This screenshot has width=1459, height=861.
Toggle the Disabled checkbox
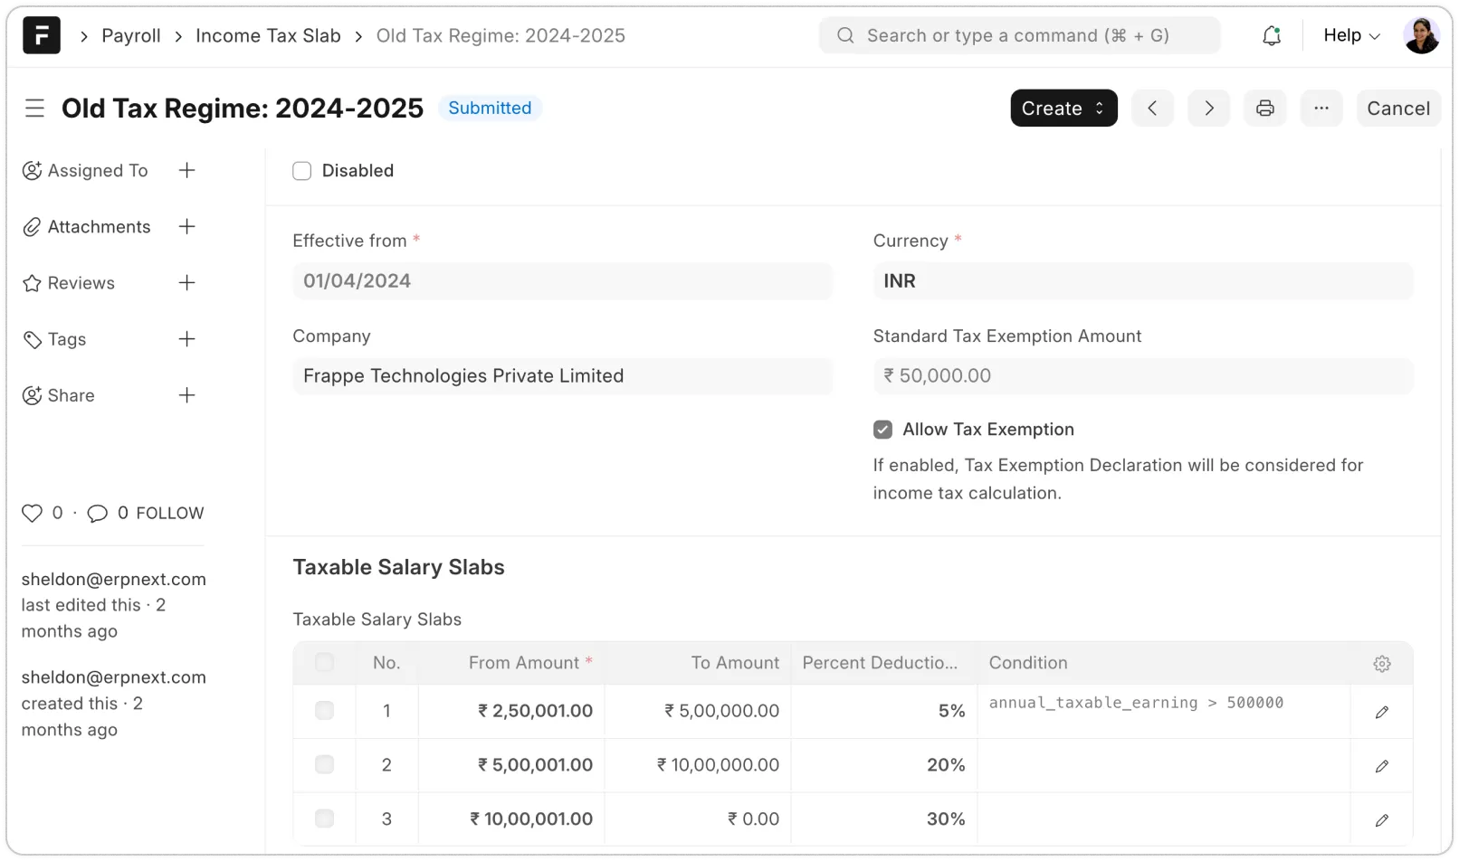click(302, 171)
